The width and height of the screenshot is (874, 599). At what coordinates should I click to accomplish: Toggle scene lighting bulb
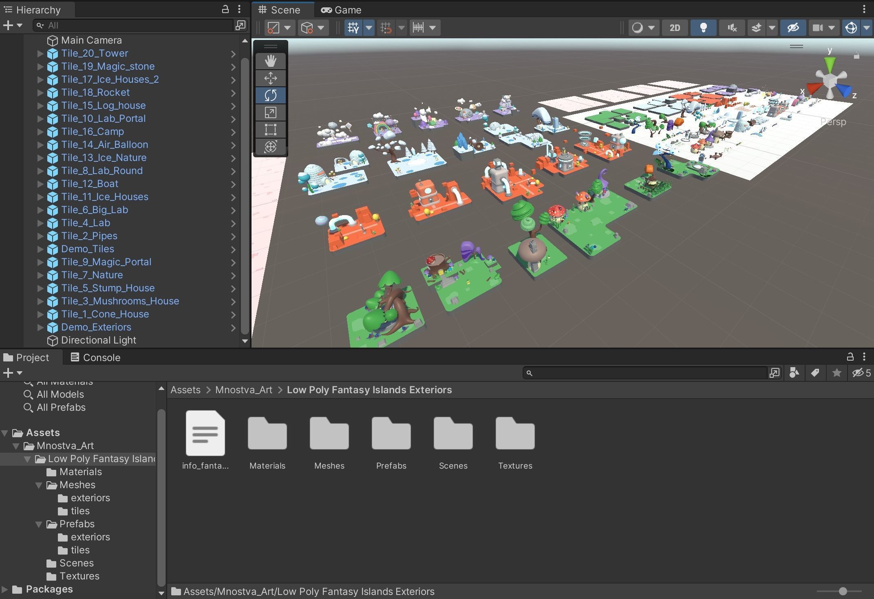[703, 28]
